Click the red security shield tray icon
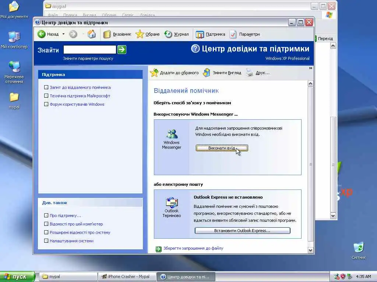The height and width of the screenshot is (282, 377). pos(343,277)
